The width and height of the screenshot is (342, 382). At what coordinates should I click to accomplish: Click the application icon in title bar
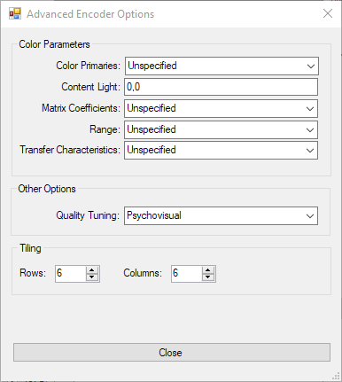15,13
